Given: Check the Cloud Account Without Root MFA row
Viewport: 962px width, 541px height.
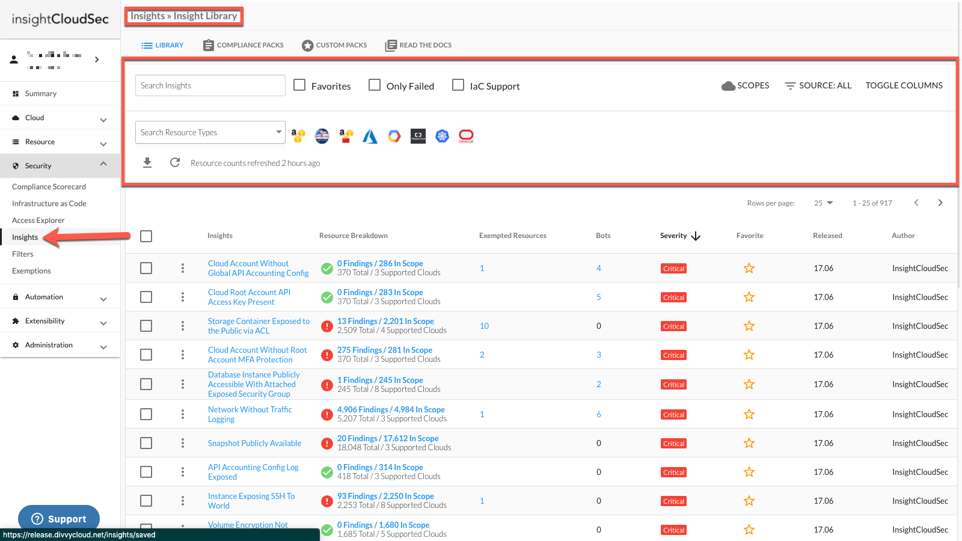Looking at the screenshot, I should click(x=146, y=355).
